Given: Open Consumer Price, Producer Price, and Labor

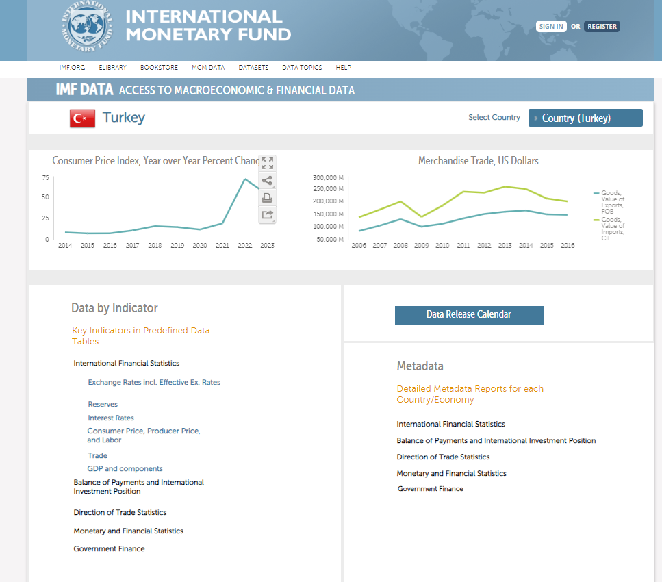Looking at the screenshot, I should pos(144,435).
